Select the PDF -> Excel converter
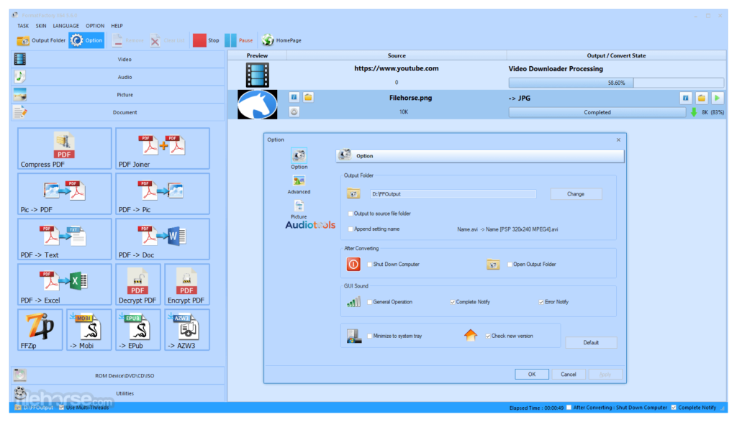This screenshot has height=422, width=737. click(64, 284)
